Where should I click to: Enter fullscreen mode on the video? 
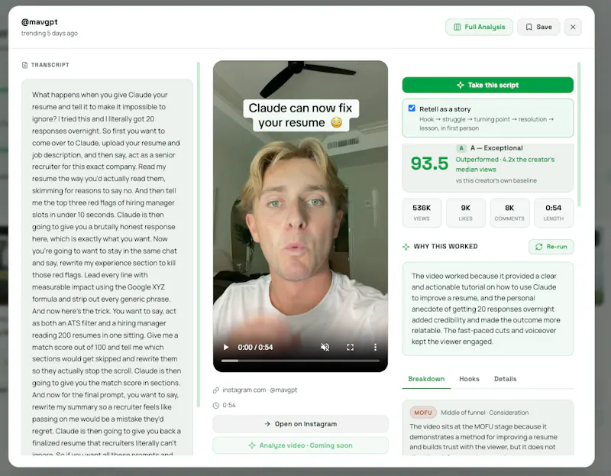(x=350, y=347)
